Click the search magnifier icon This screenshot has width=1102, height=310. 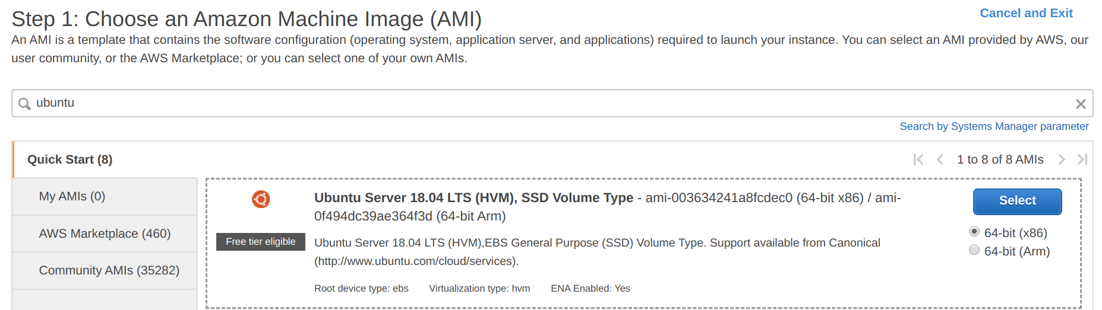24,104
